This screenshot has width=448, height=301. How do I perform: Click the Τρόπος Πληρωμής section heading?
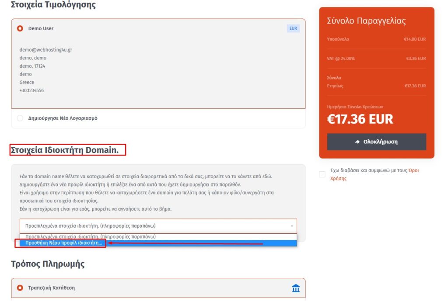pyautogui.click(x=48, y=264)
